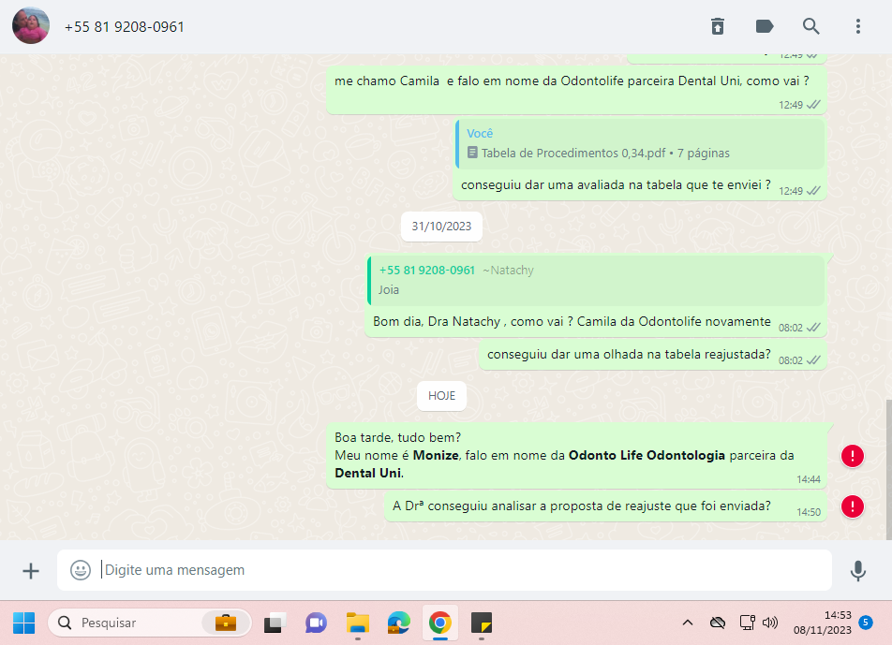Open the emoji picker
This screenshot has width=892, height=645.
tap(81, 570)
